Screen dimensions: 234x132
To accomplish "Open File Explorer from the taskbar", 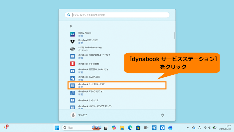I will coord(122,128).
